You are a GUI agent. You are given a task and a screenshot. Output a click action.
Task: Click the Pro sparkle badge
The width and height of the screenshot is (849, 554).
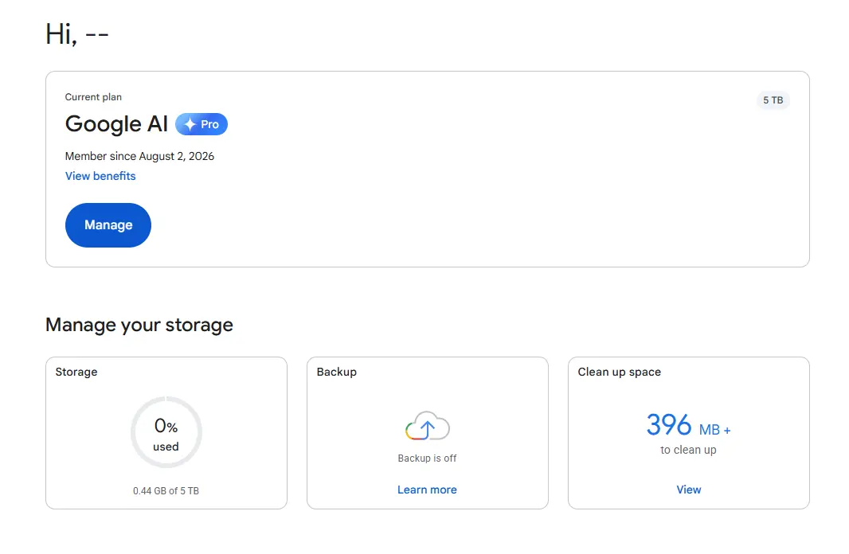tap(201, 124)
